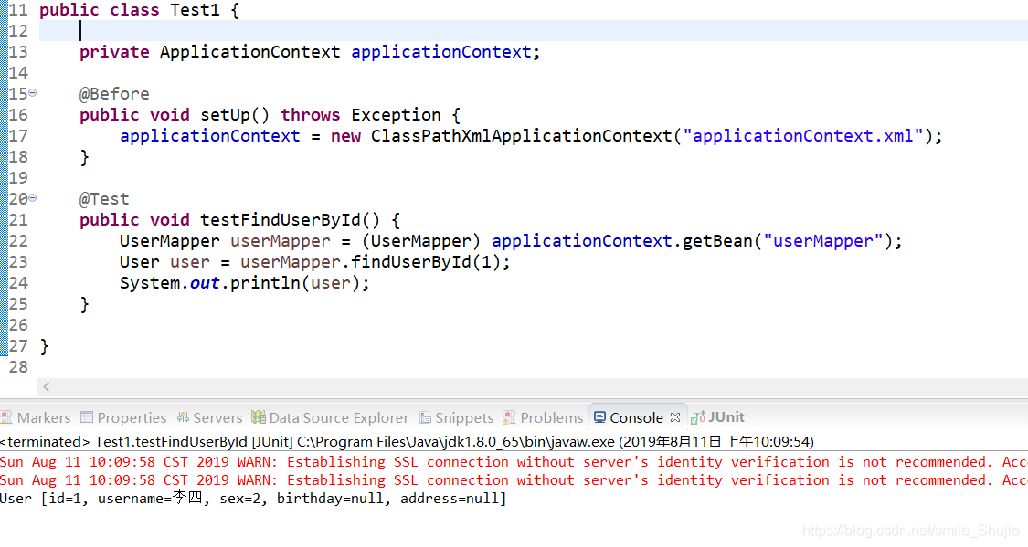Switch to Data Source Explorer tab
Screen dimensions: 1028x547
pos(331,417)
